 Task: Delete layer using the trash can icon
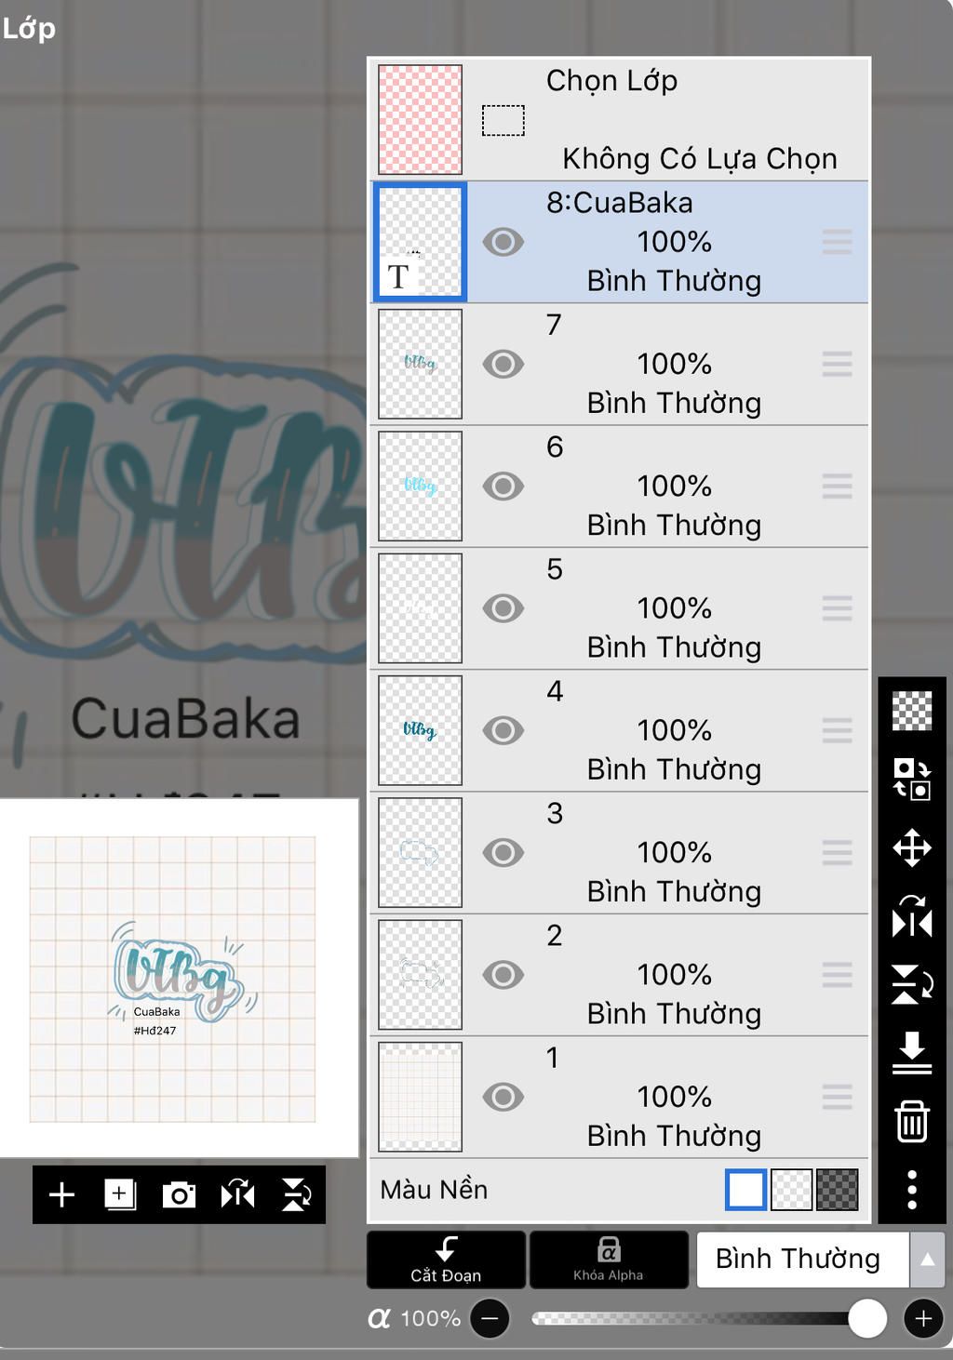coord(912,1120)
